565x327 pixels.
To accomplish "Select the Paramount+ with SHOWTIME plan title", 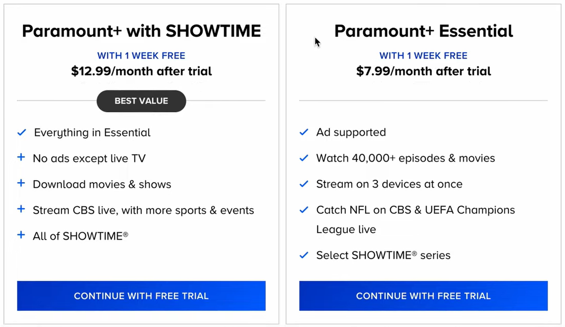I will 141,31.
